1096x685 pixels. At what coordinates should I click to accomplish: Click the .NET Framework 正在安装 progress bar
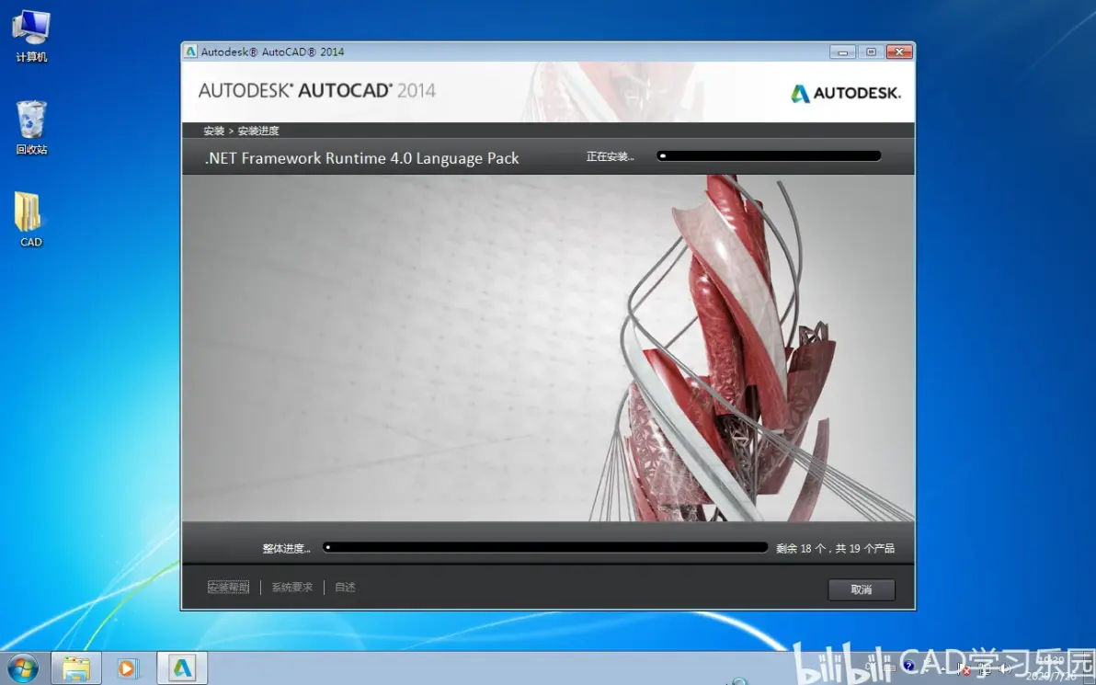coord(768,156)
